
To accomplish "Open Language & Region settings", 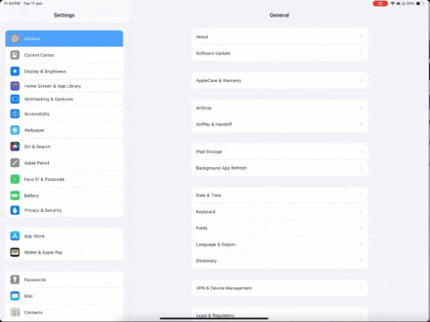I will [x=279, y=244].
